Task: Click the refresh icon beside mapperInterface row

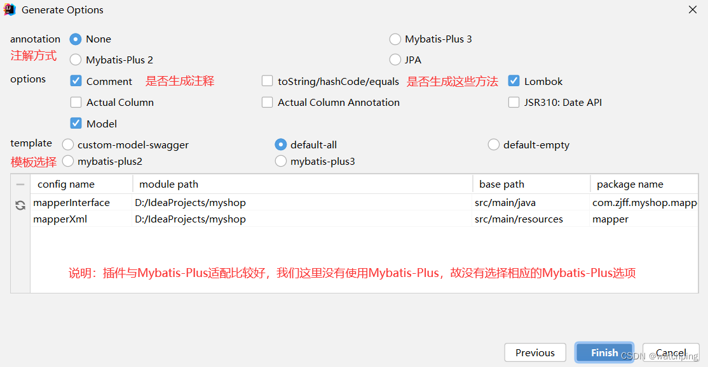Action: point(20,205)
